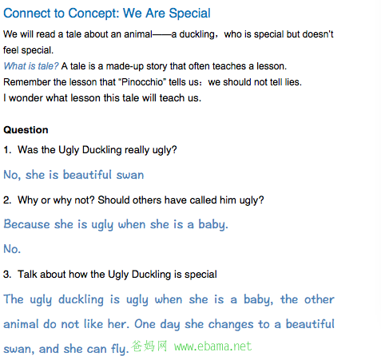Click the line starting "We will read a tale"
This screenshot has height=356, width=381.
[169, 34]
